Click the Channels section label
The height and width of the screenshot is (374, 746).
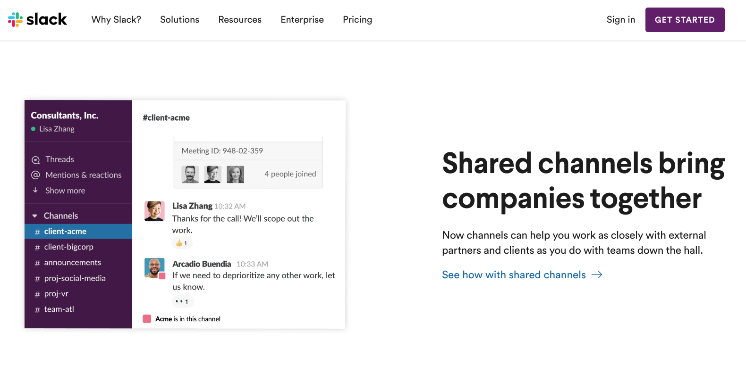click(x=61, y=216)
